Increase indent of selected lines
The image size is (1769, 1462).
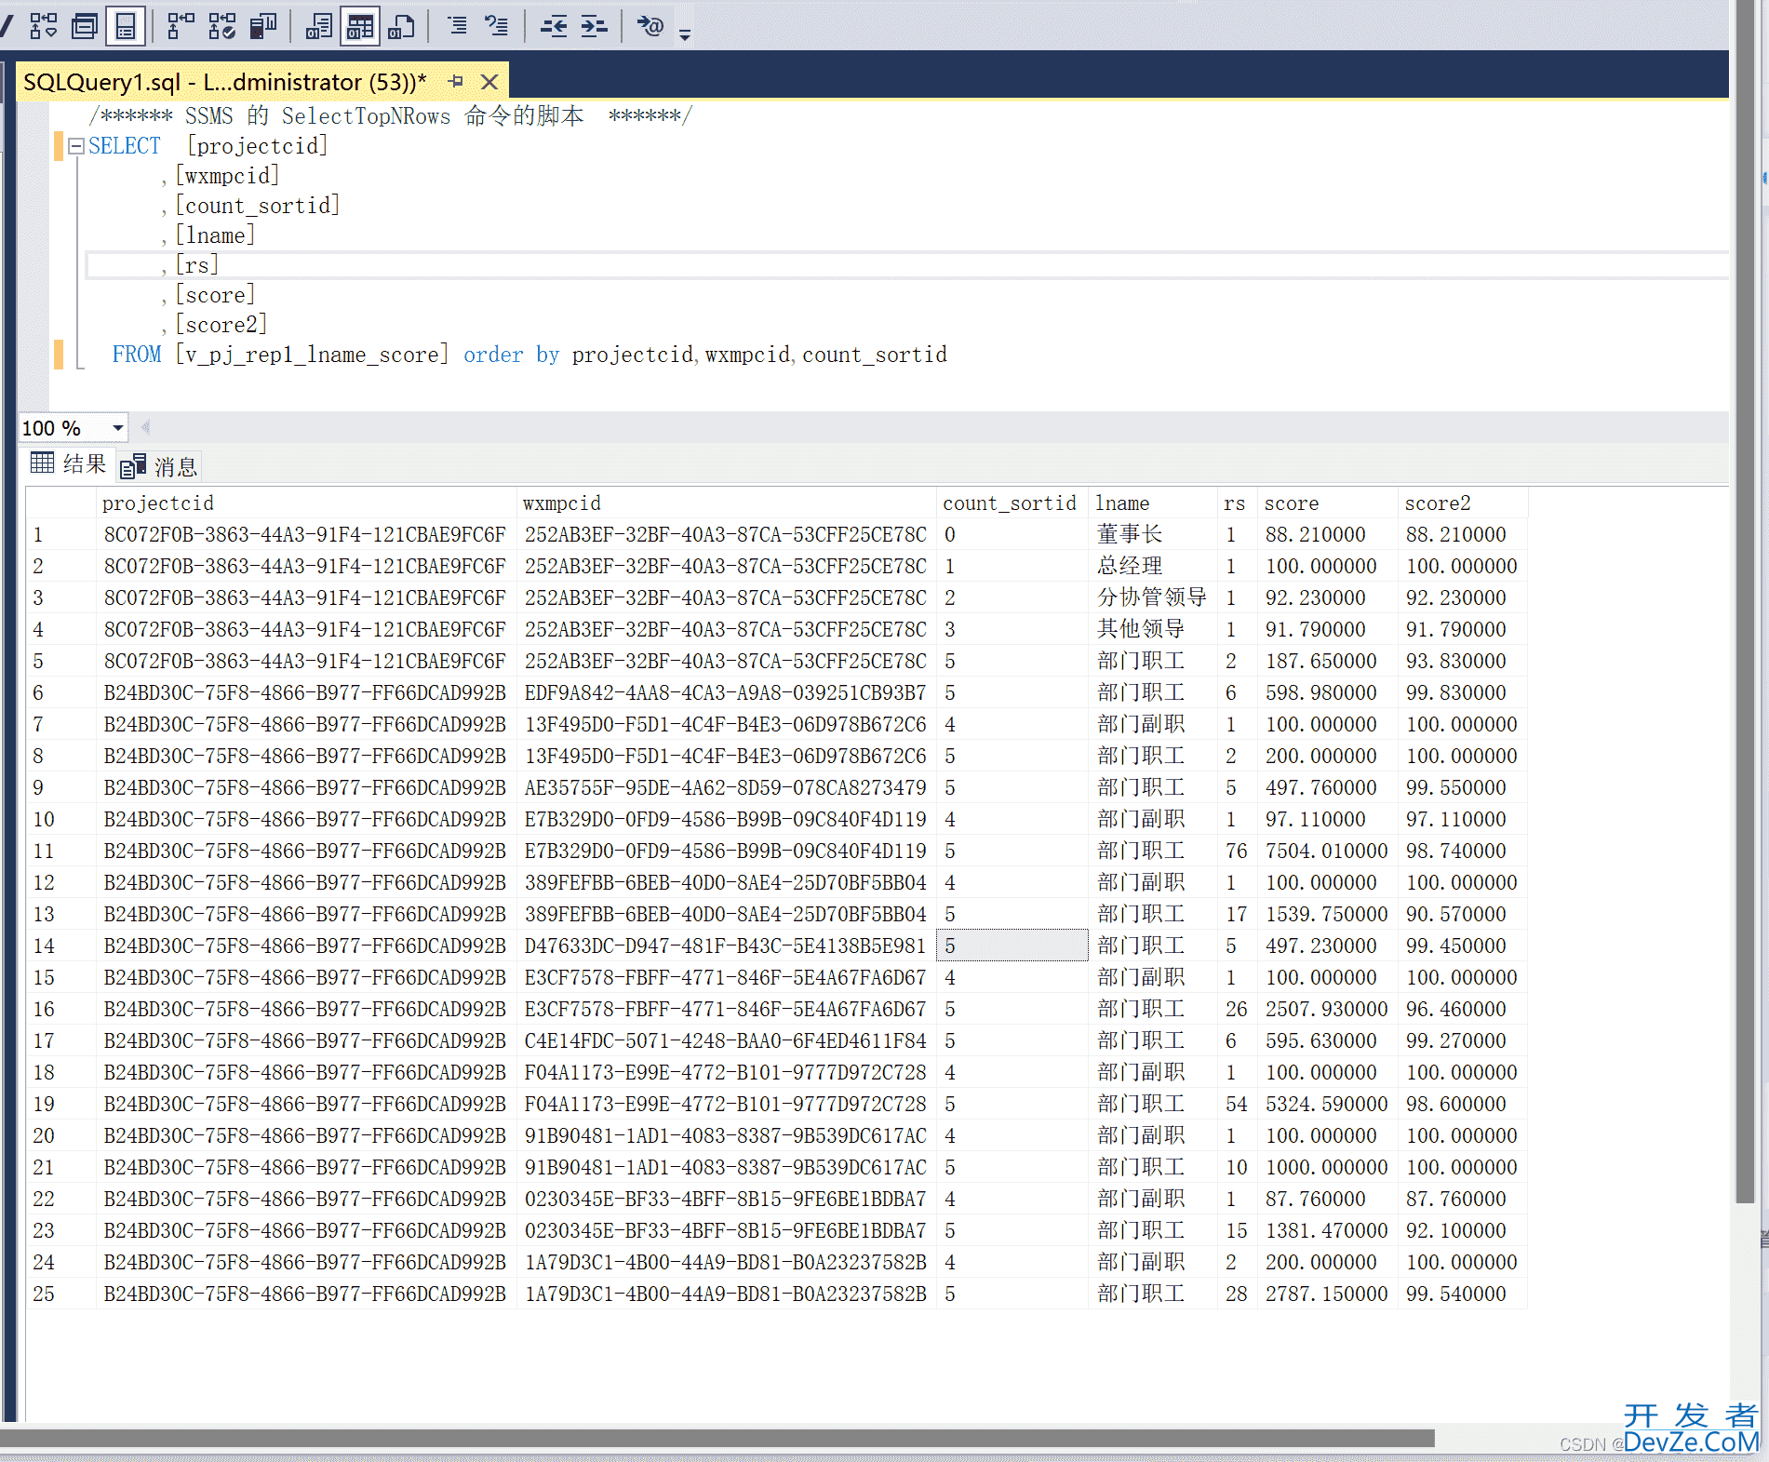pos(594,26)
